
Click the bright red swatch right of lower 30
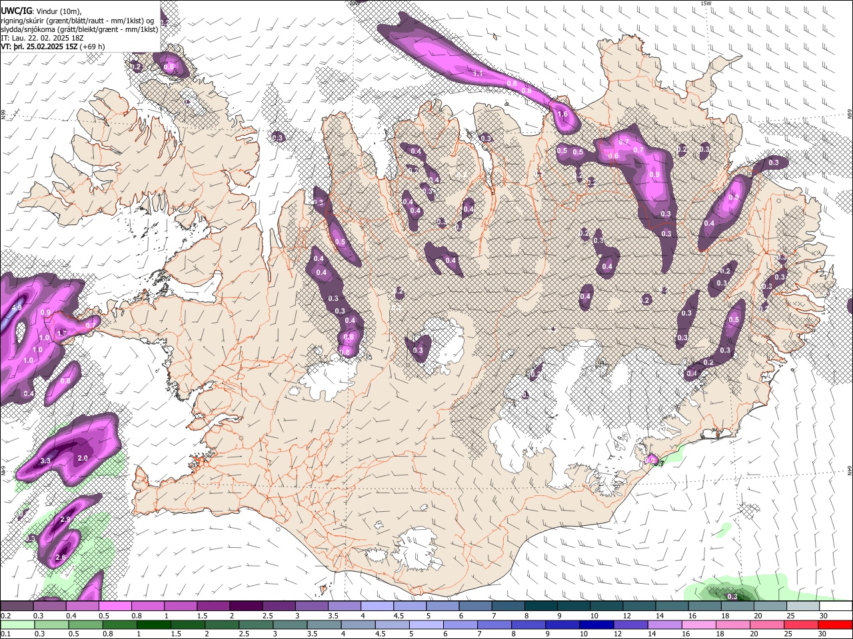point(834,624)
